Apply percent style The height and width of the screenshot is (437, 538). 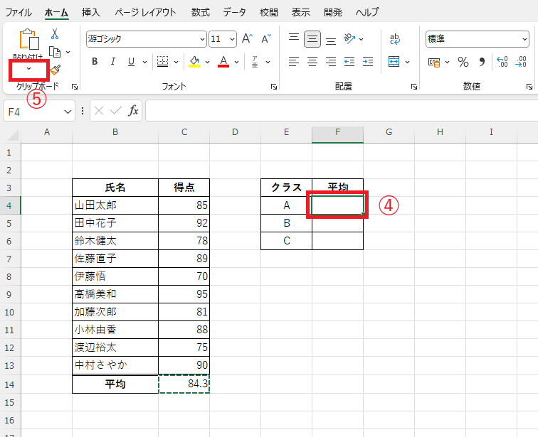(x=463, y=62)
